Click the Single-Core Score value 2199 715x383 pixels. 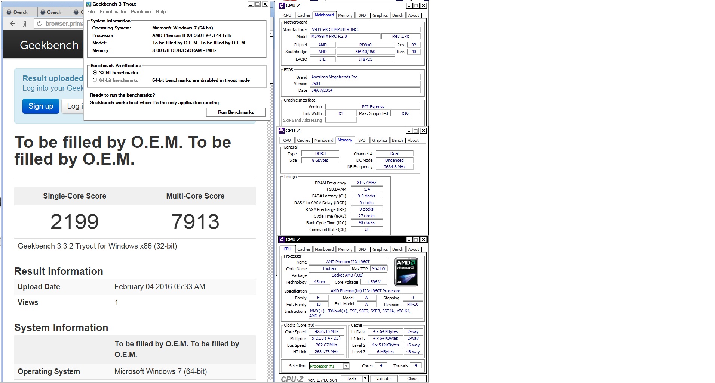tap(74, 222)
